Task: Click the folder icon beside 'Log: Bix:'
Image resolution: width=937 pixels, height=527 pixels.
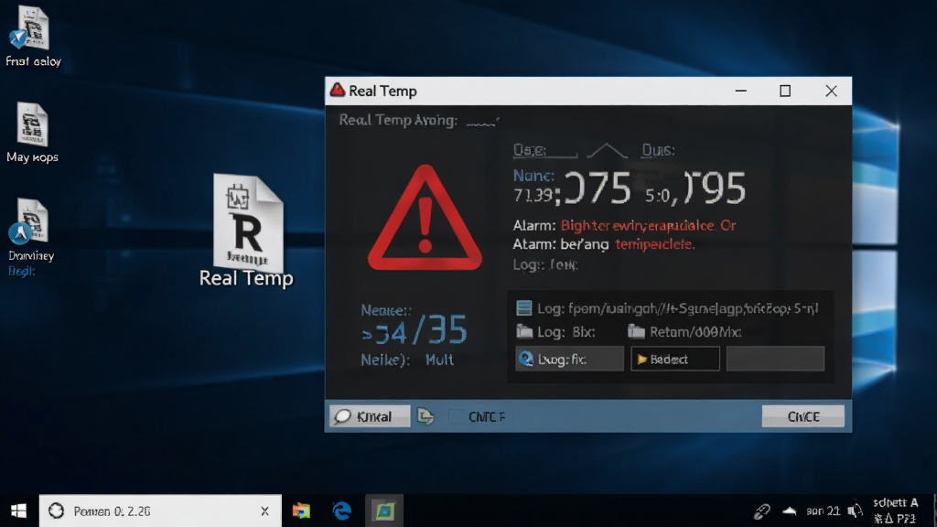Action: 524,331
